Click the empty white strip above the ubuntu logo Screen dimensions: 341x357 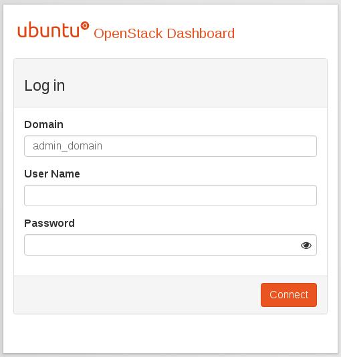point(170,13)
